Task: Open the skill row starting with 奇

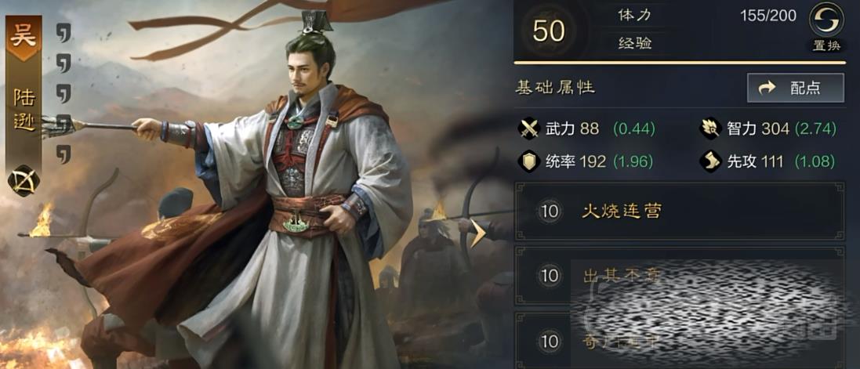Action: [680, 341]
